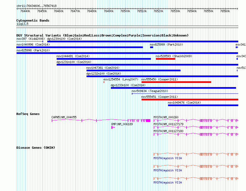
Task: Open the CAPN5|NM_004055 gene label
Action: pos(64,117)
